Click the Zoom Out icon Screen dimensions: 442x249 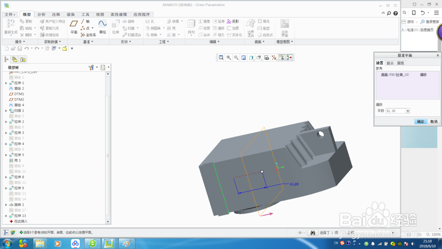pyautogui.click(x=236, y=57)
